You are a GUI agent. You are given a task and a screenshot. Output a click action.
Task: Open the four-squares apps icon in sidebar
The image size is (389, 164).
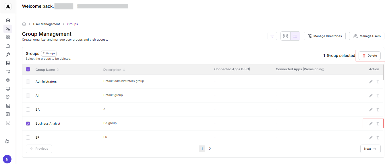(x=8, y=37)
